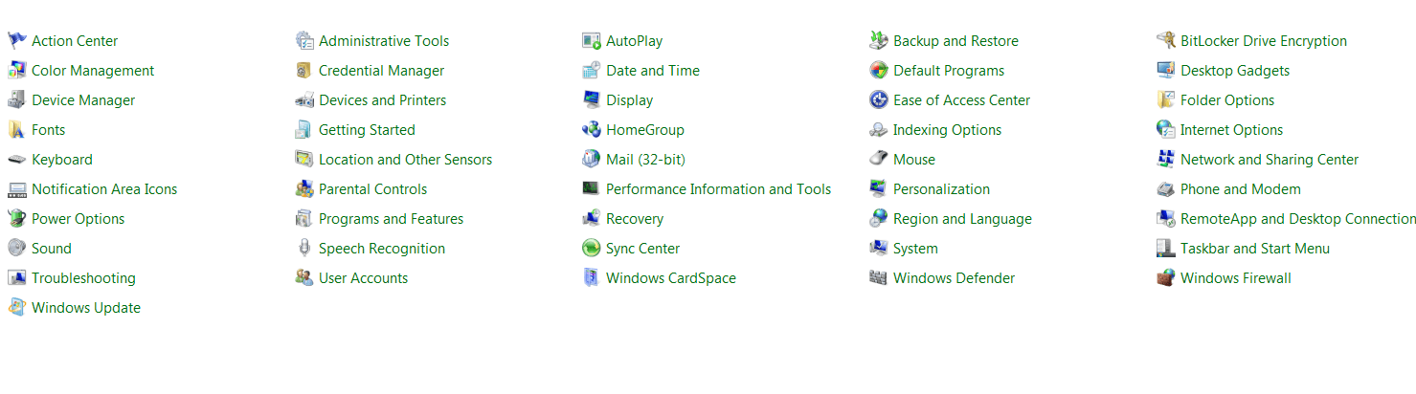Open Performance Information and Tools link
1416x394 pixels.
[x=718, y=189]
